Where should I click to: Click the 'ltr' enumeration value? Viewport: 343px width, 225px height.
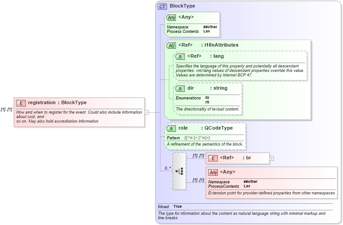tap(207, 98)
